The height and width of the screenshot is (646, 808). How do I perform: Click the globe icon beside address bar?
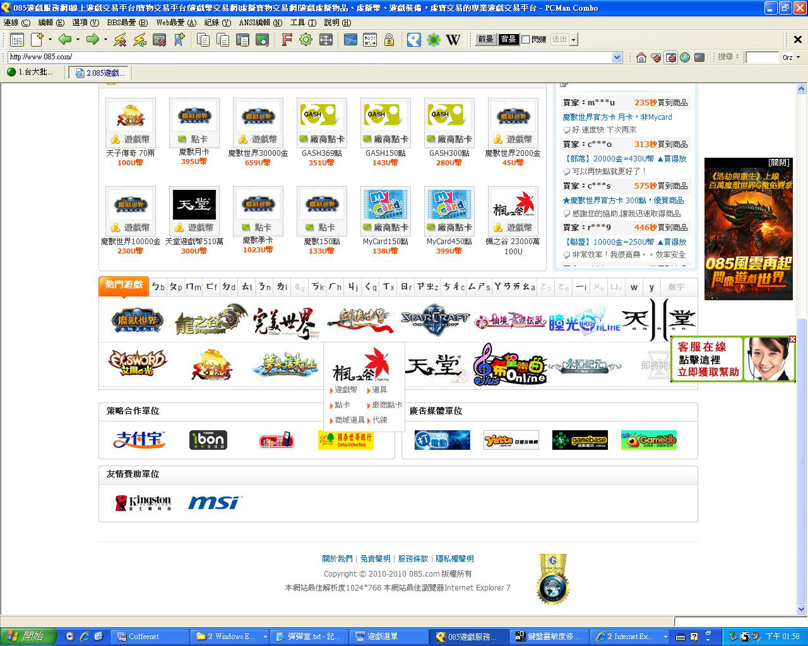coord(685,57)
